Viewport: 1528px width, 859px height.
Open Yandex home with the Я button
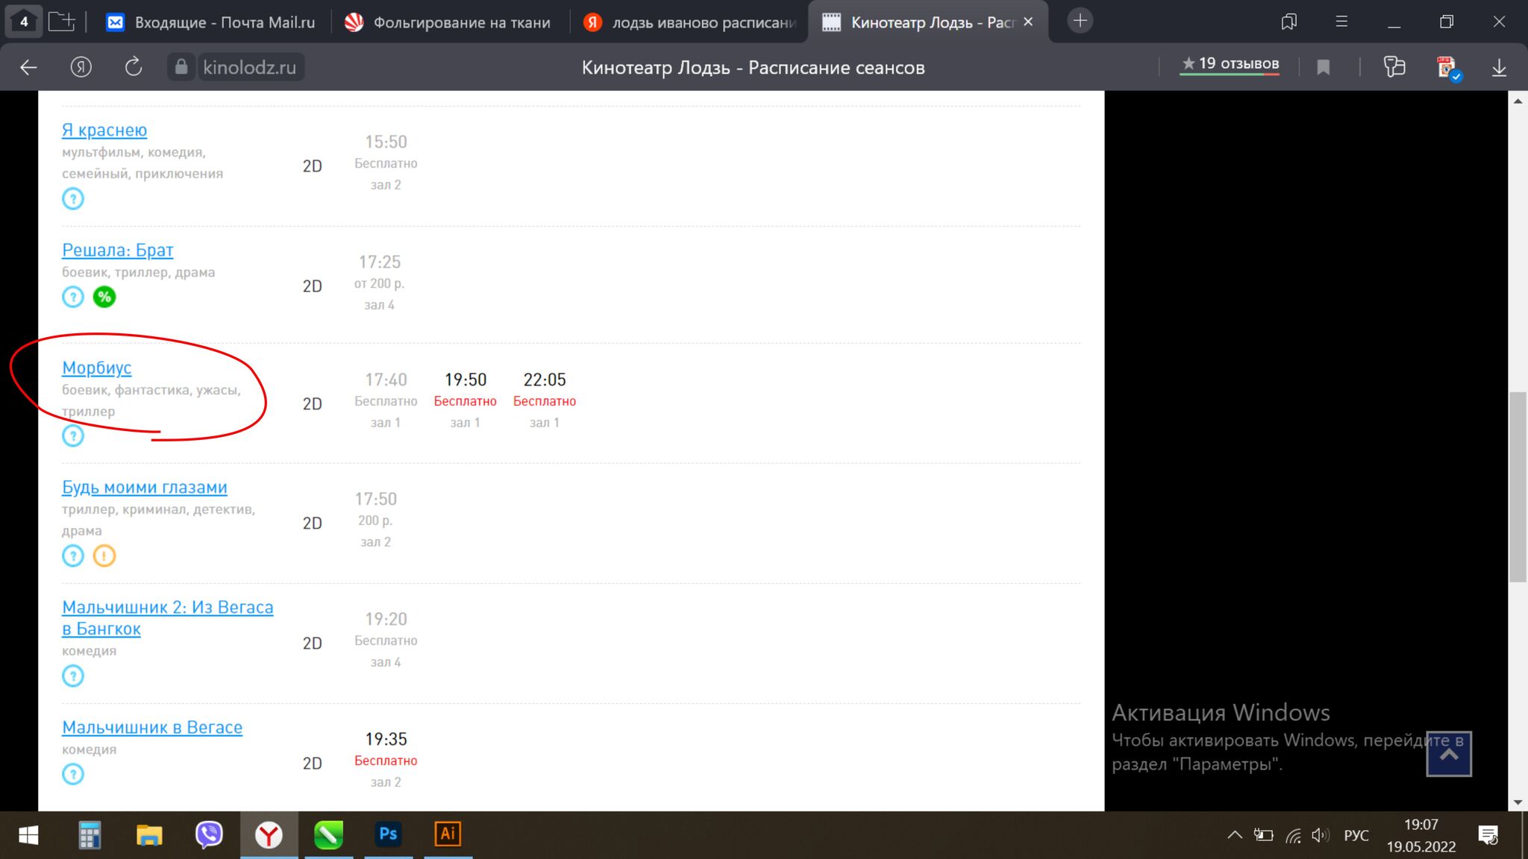point(81,67)
